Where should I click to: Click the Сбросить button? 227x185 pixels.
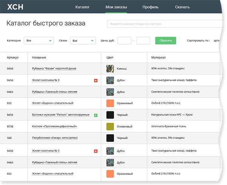click(166, 40)
